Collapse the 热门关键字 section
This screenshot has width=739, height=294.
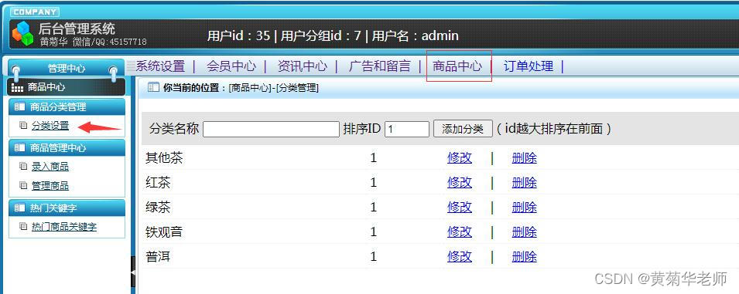click(x=67, y=208)
